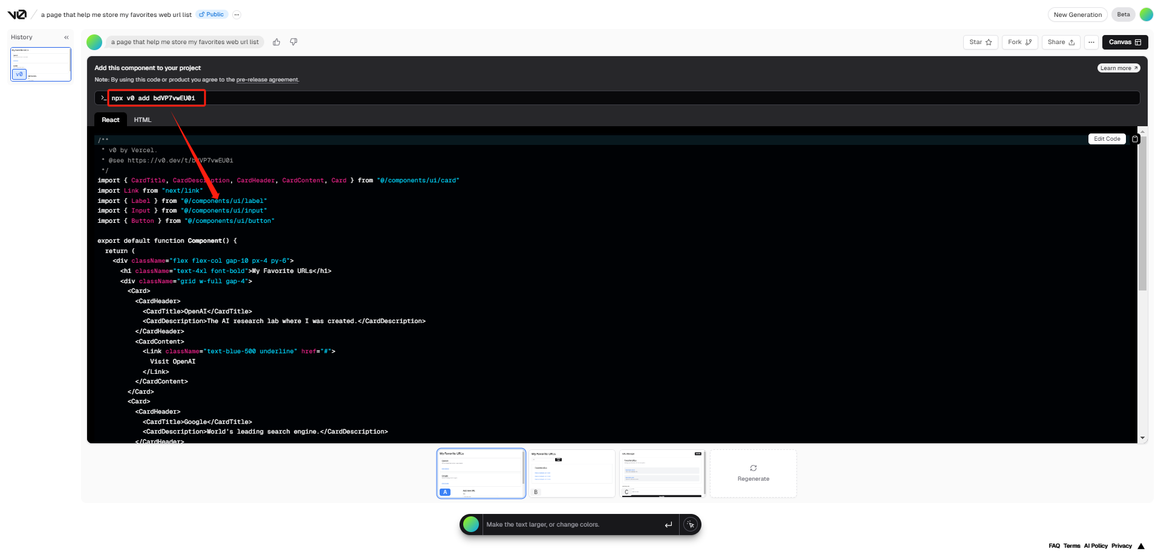Toggle the Canvas view
The image size is (1161, 555).
click(1125, 42)
